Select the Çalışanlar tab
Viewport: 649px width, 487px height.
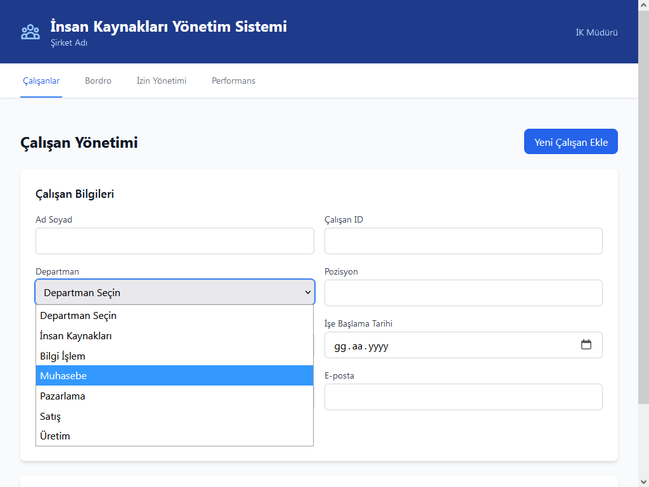click(41, 81)
